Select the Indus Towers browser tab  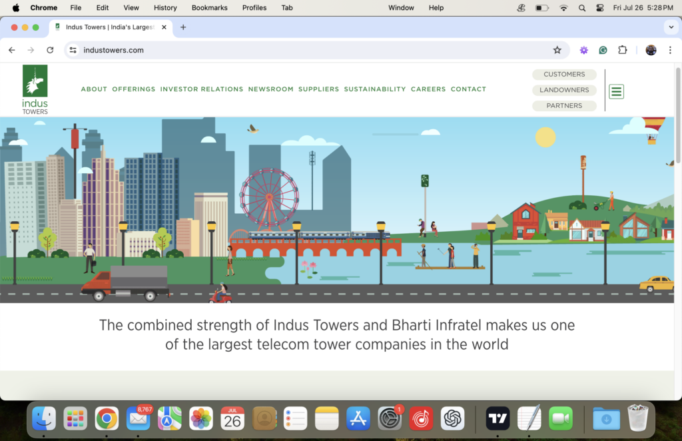coord(111,27)
